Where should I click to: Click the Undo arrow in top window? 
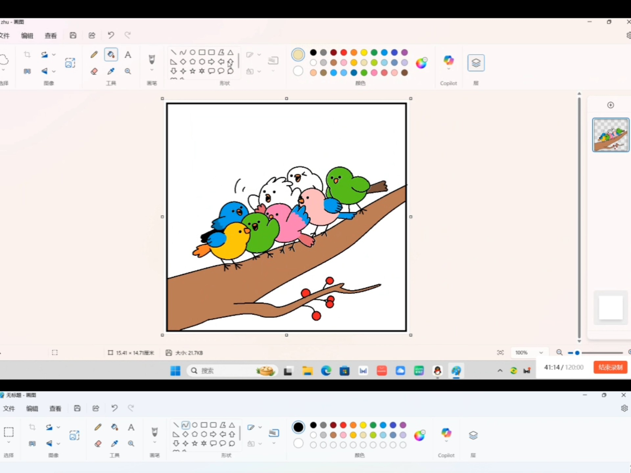(x=111, y=35)
